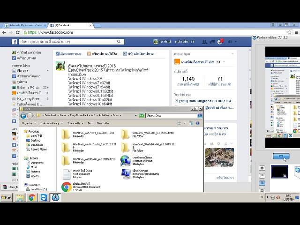Open Explorer help question mark icon
Viewport: 300px width, 225px height.
click(198, 123)
